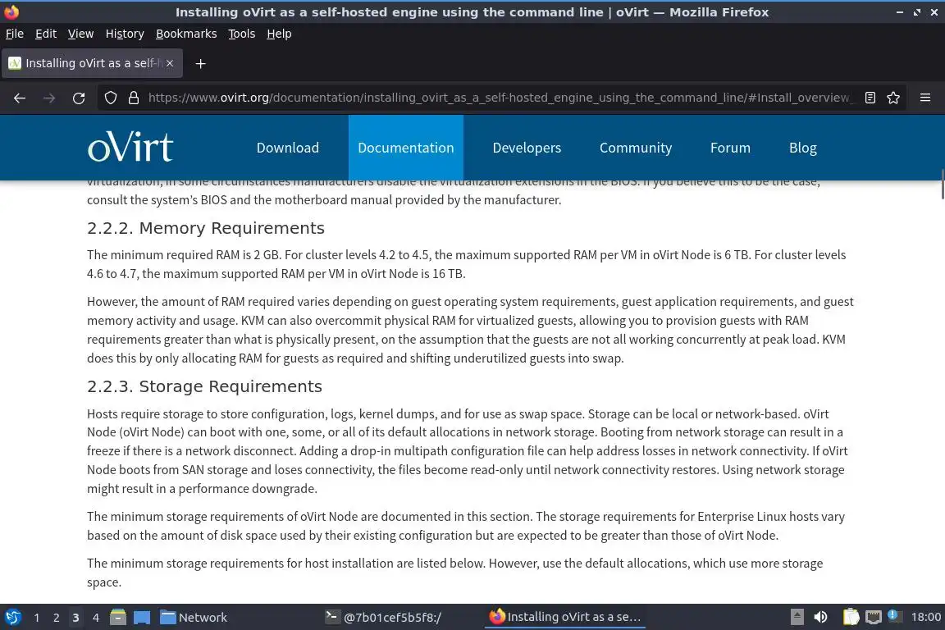Switch to workspace 1
The height and width of the screenshot is (630, 945).
coord(37,618)
